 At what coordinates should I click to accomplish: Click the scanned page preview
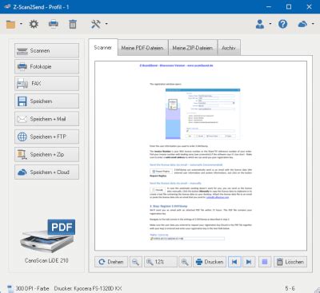201,156
